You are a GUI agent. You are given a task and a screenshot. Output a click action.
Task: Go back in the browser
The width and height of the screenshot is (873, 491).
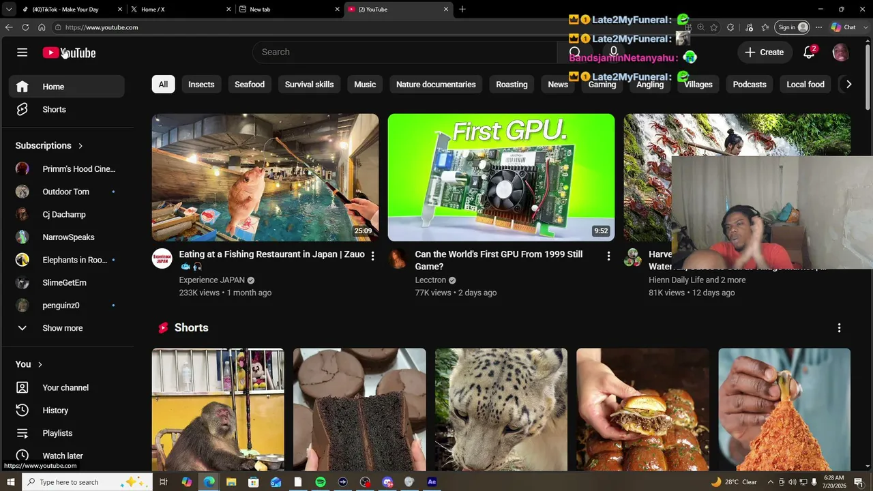point(8,27)
